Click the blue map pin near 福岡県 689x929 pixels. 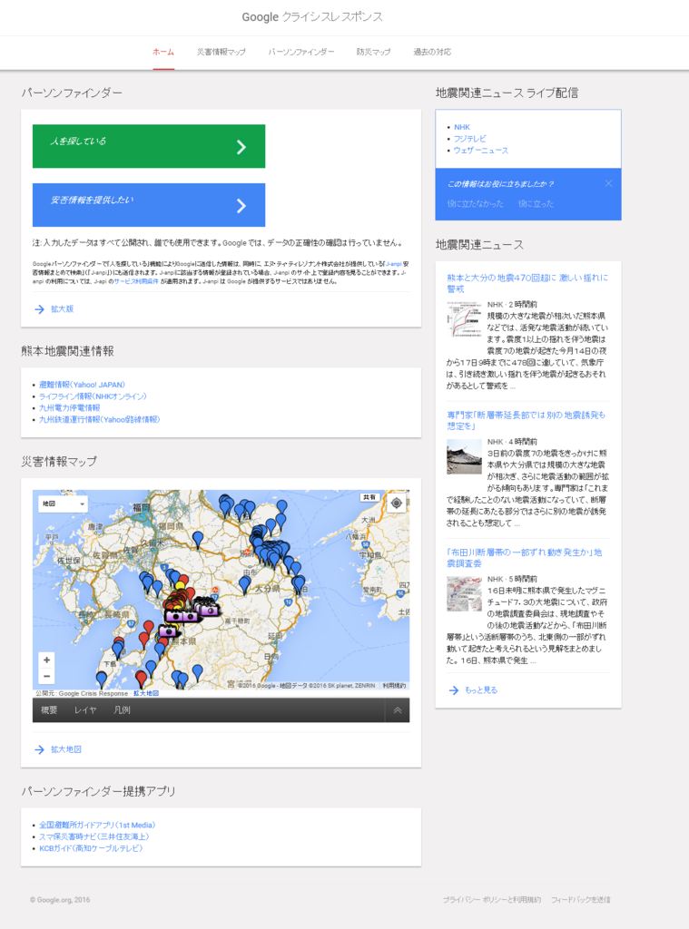[198, 539]
